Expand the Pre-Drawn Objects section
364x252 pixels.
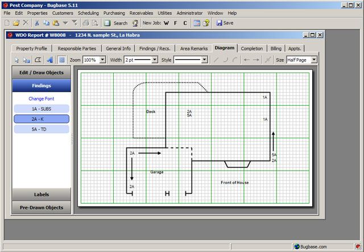tap(42, 208)
